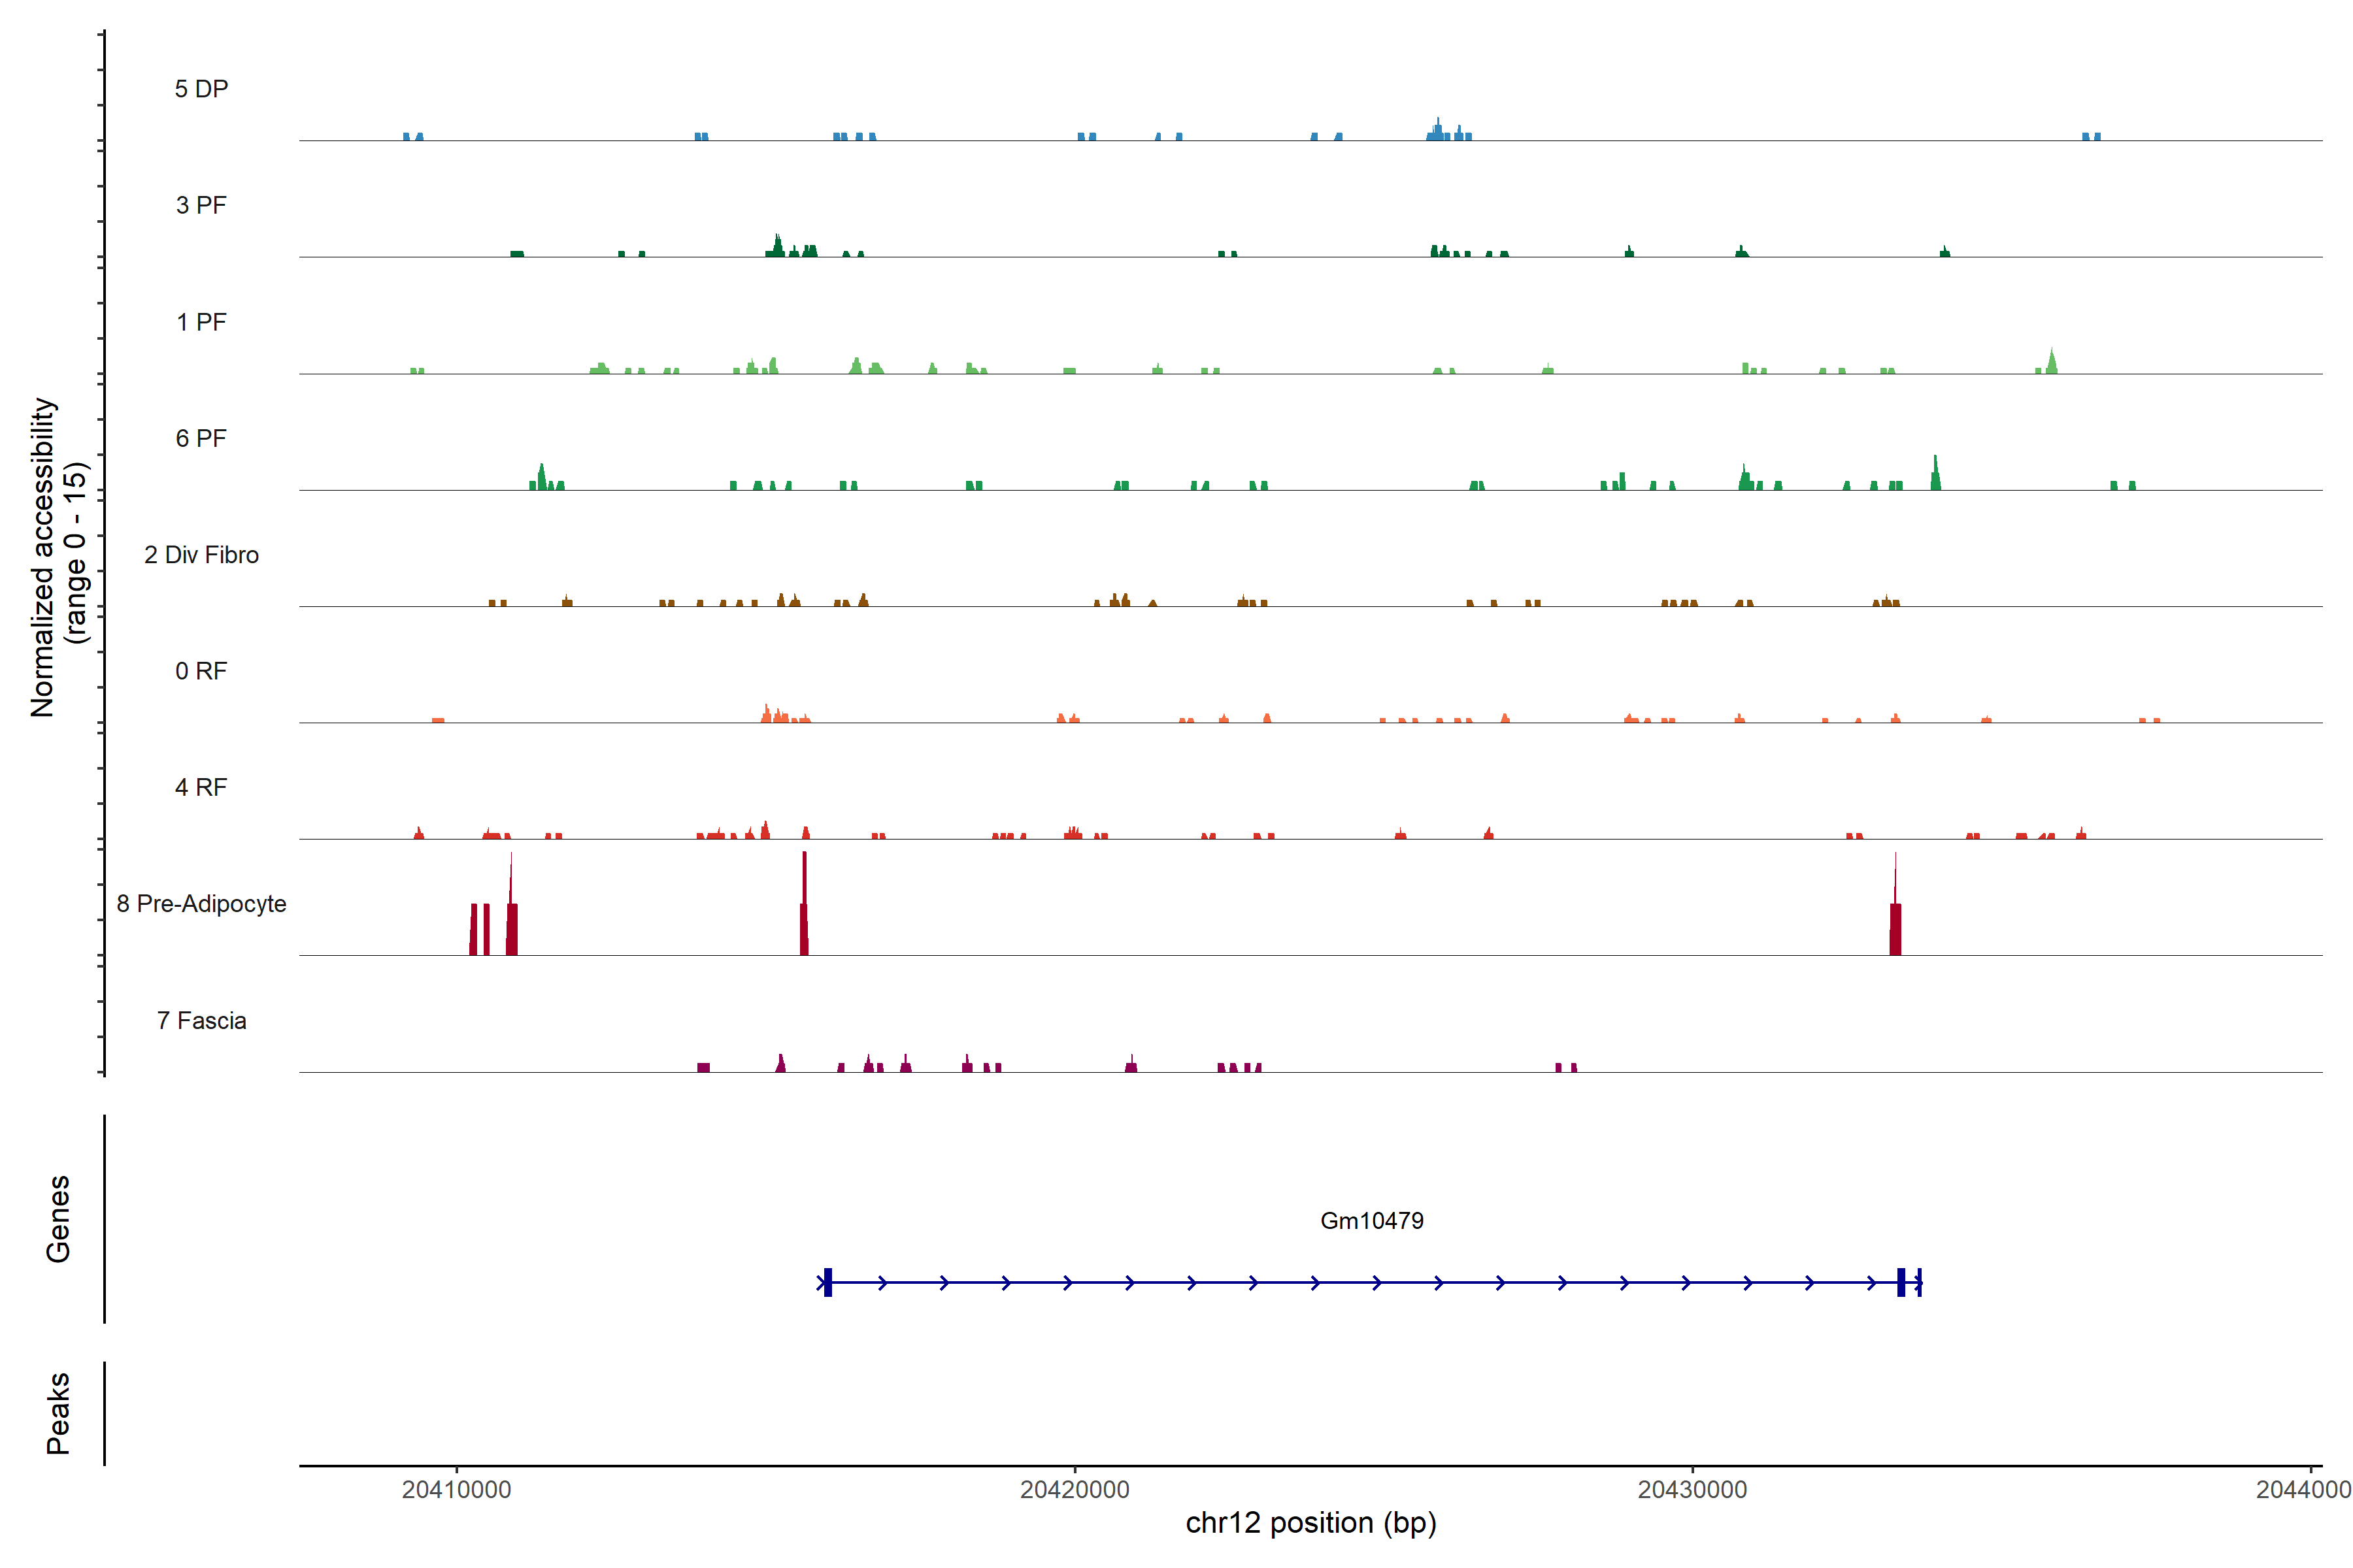Click the Peaks panel label
The height and width of the screenshot is (1568, 2353).
click(58, 1412)
